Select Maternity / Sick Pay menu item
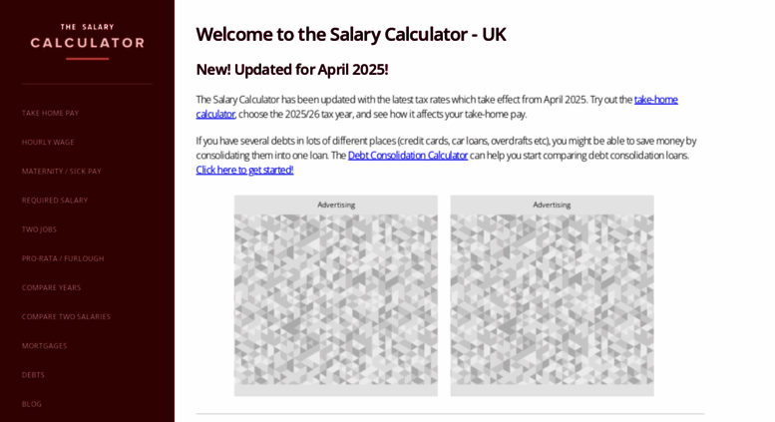This screenshot has width=775, height=422. click(x=61, y=172)
